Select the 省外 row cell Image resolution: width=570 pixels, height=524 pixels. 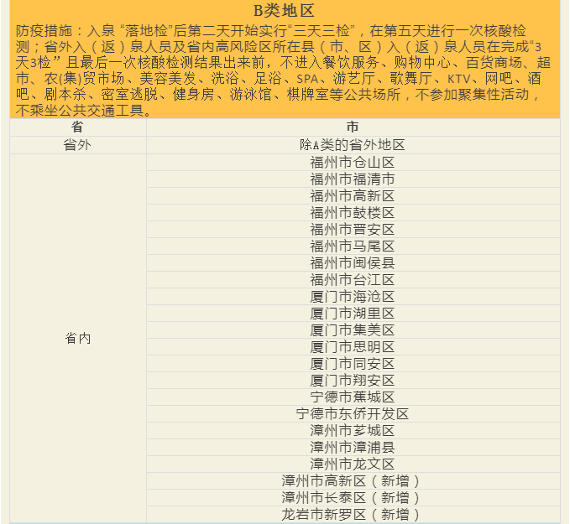[77, 144]
